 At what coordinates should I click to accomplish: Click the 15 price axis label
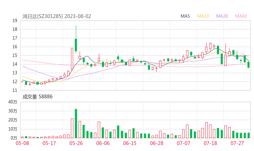15,56
